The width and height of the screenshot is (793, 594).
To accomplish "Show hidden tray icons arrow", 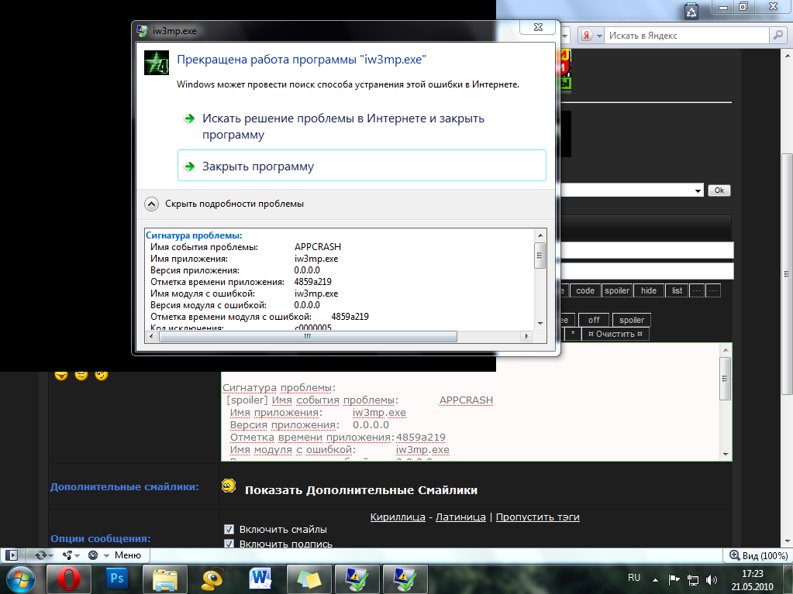I will [656, 580].
